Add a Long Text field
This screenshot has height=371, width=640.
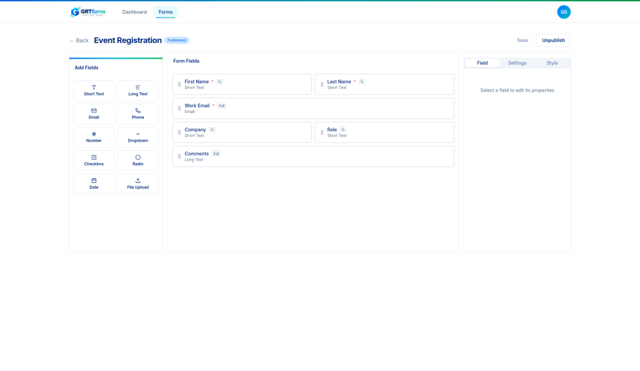click(x=138, y=91)
